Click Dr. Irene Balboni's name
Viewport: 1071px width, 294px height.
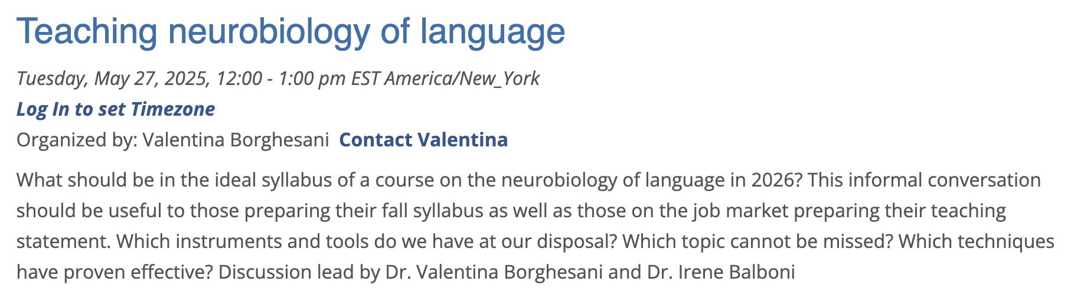coord(721,272)
